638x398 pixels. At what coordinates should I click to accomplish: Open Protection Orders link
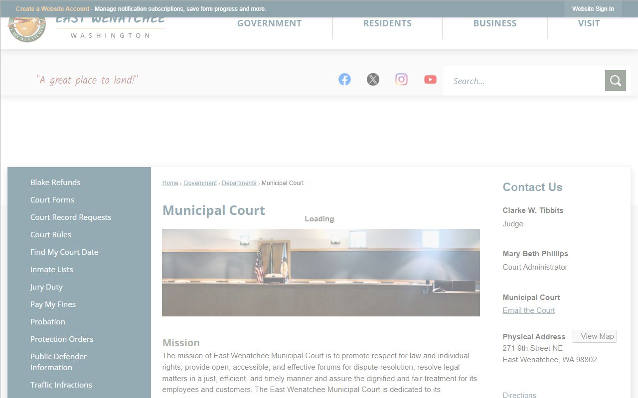coord(62,339)
